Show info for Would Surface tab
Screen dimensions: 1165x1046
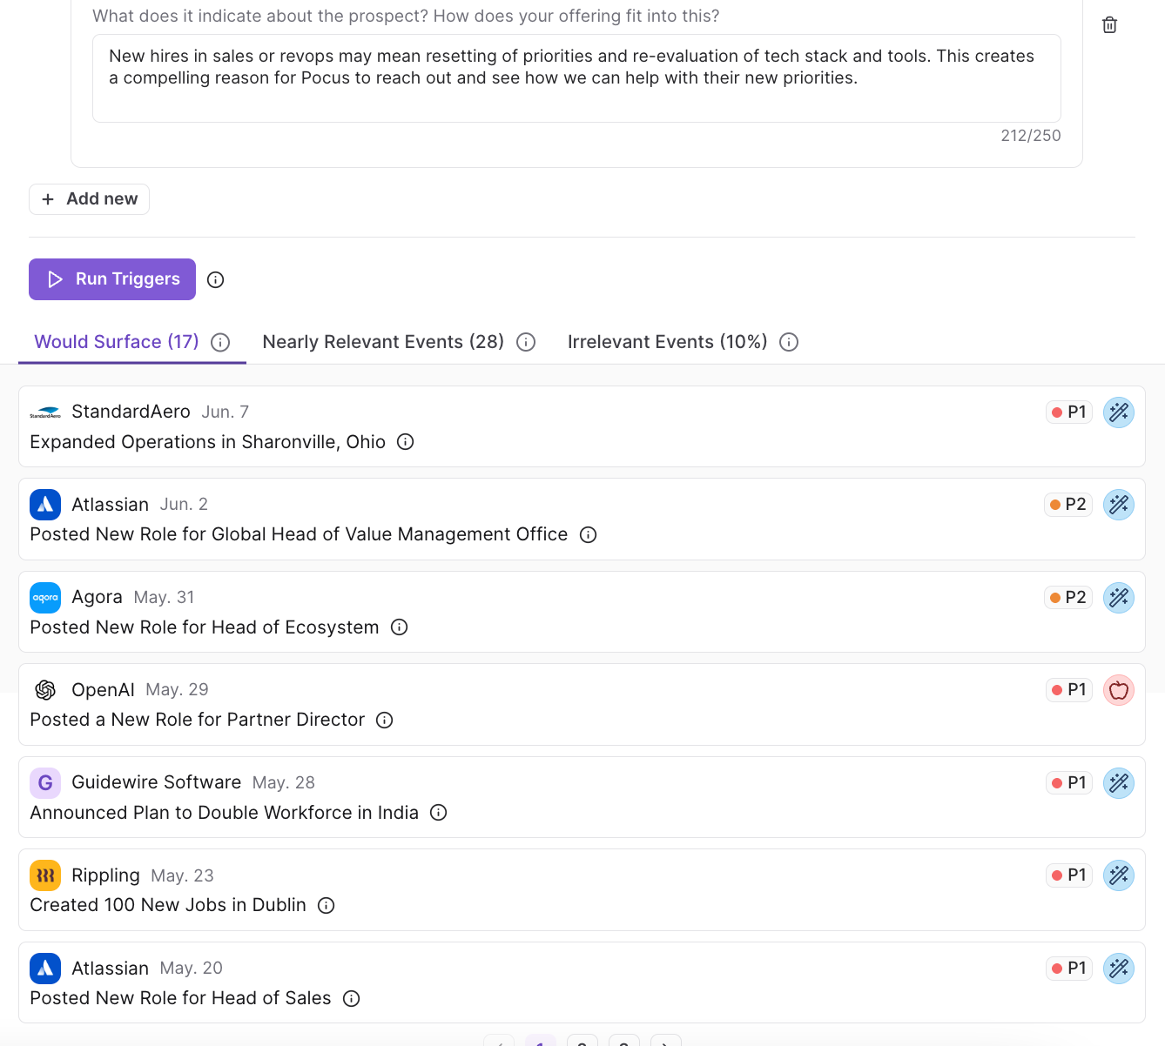[221, 342]
